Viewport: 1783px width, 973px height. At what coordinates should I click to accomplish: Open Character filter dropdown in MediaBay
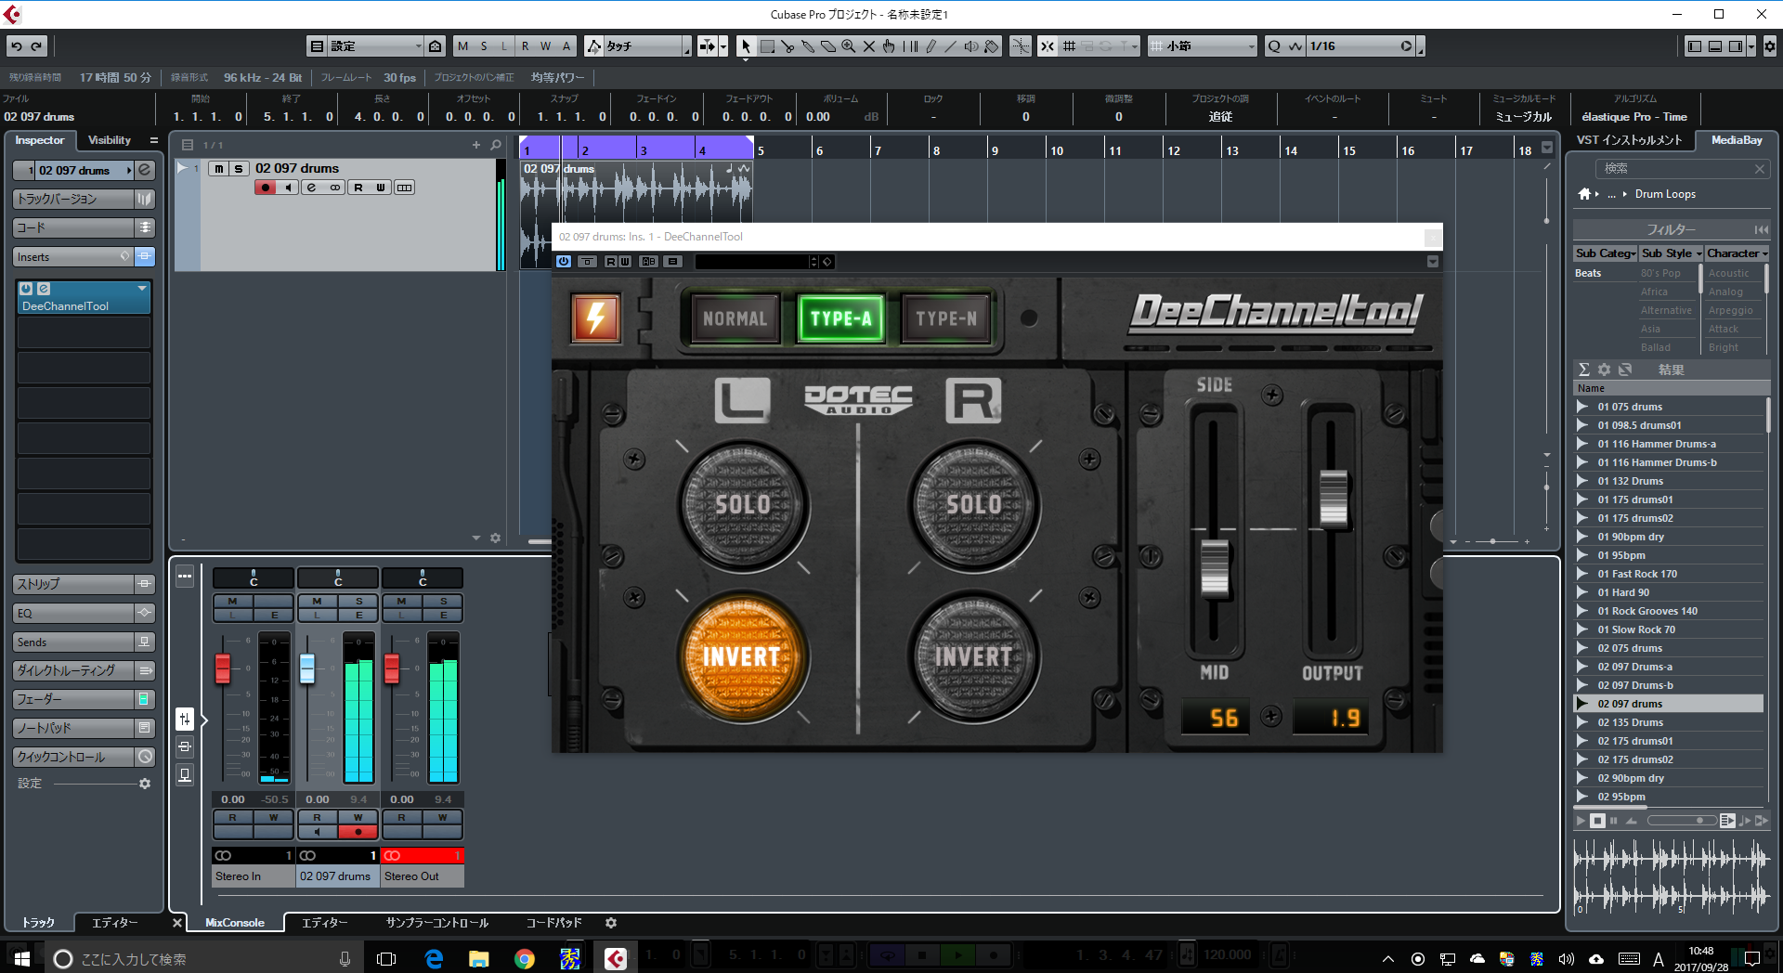point(1737,253)
